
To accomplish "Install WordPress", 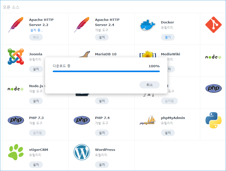I will tap(102, 165).
